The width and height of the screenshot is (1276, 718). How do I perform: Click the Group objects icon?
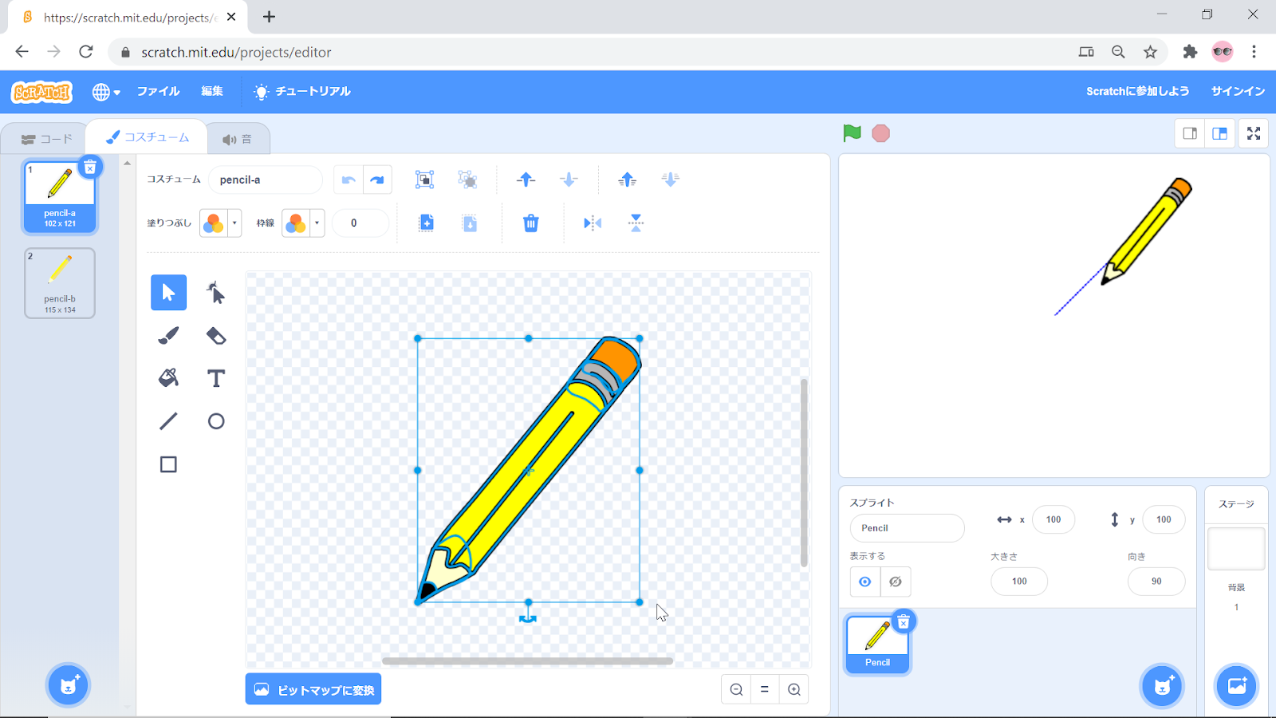click(x=425, y=179)
